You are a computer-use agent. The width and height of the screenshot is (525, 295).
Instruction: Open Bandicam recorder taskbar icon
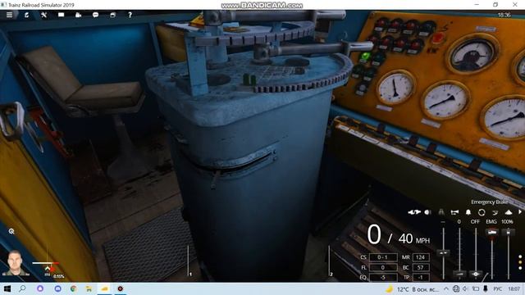tap(121, 288)
